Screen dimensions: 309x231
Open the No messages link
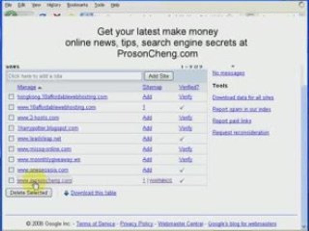(x=229, y=73)
